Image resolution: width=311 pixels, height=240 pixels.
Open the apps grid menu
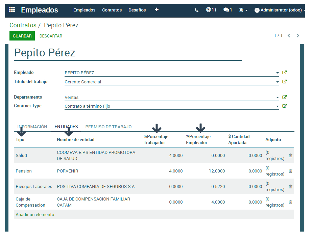pyautogui.click(x=12, y=10)
